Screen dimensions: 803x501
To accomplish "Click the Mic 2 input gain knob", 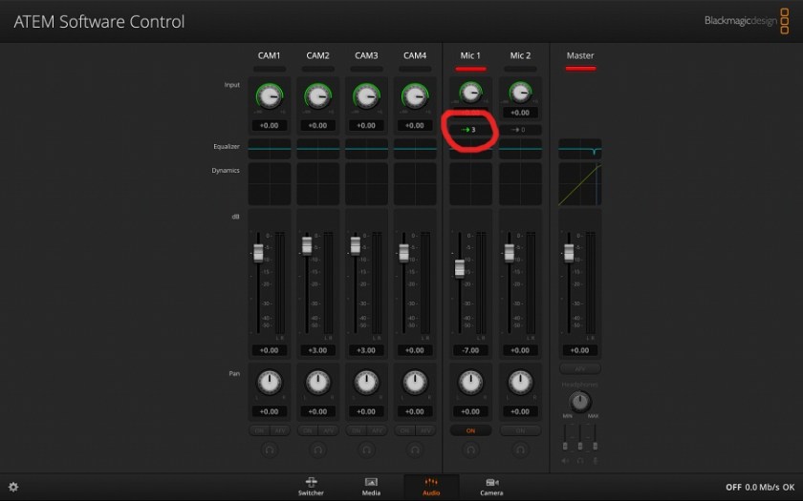I will tap(520, 93).
